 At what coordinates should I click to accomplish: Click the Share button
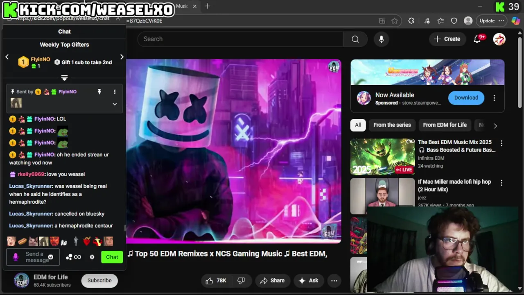click(272, 281)
